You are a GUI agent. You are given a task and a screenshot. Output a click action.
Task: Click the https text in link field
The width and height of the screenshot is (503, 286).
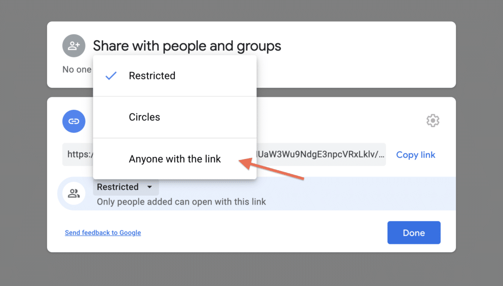(x=80, y=155)
